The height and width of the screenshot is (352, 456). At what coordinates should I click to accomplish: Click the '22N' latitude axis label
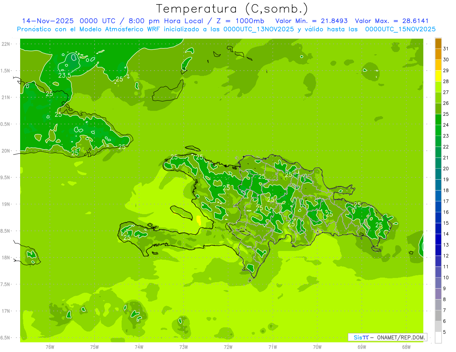6,44
